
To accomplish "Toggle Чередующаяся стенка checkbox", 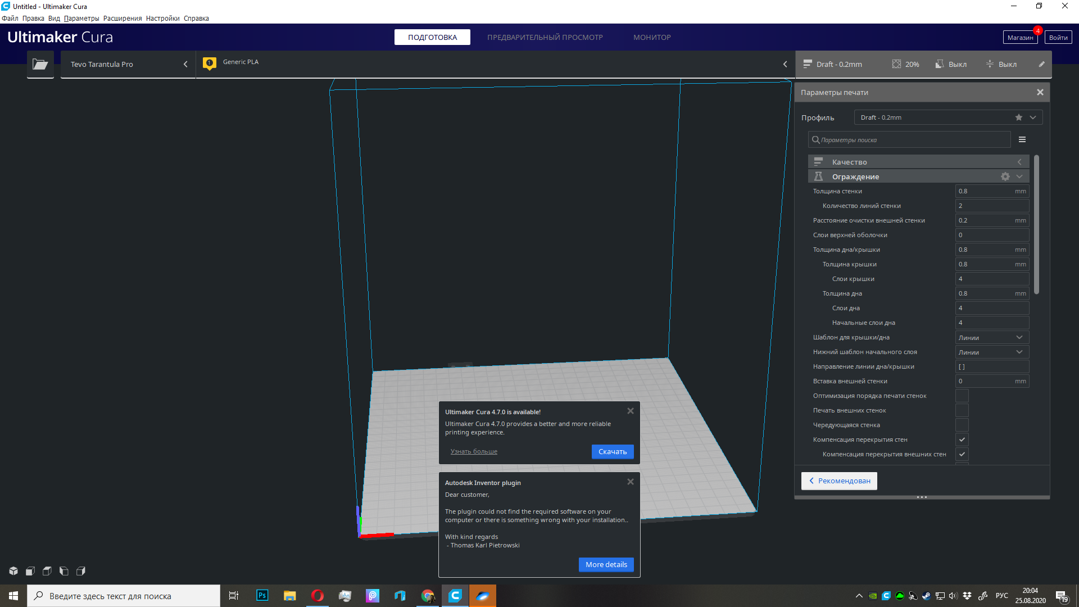I will pos(962,425).
